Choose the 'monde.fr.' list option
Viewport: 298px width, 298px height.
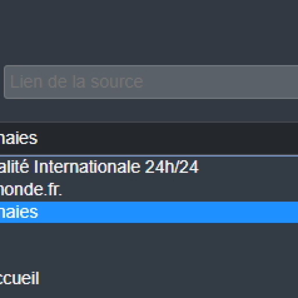coord(149,189)
